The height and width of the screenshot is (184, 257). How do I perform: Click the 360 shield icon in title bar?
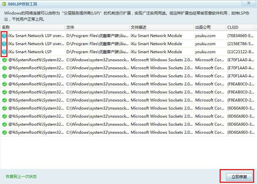tap(4, 4)
